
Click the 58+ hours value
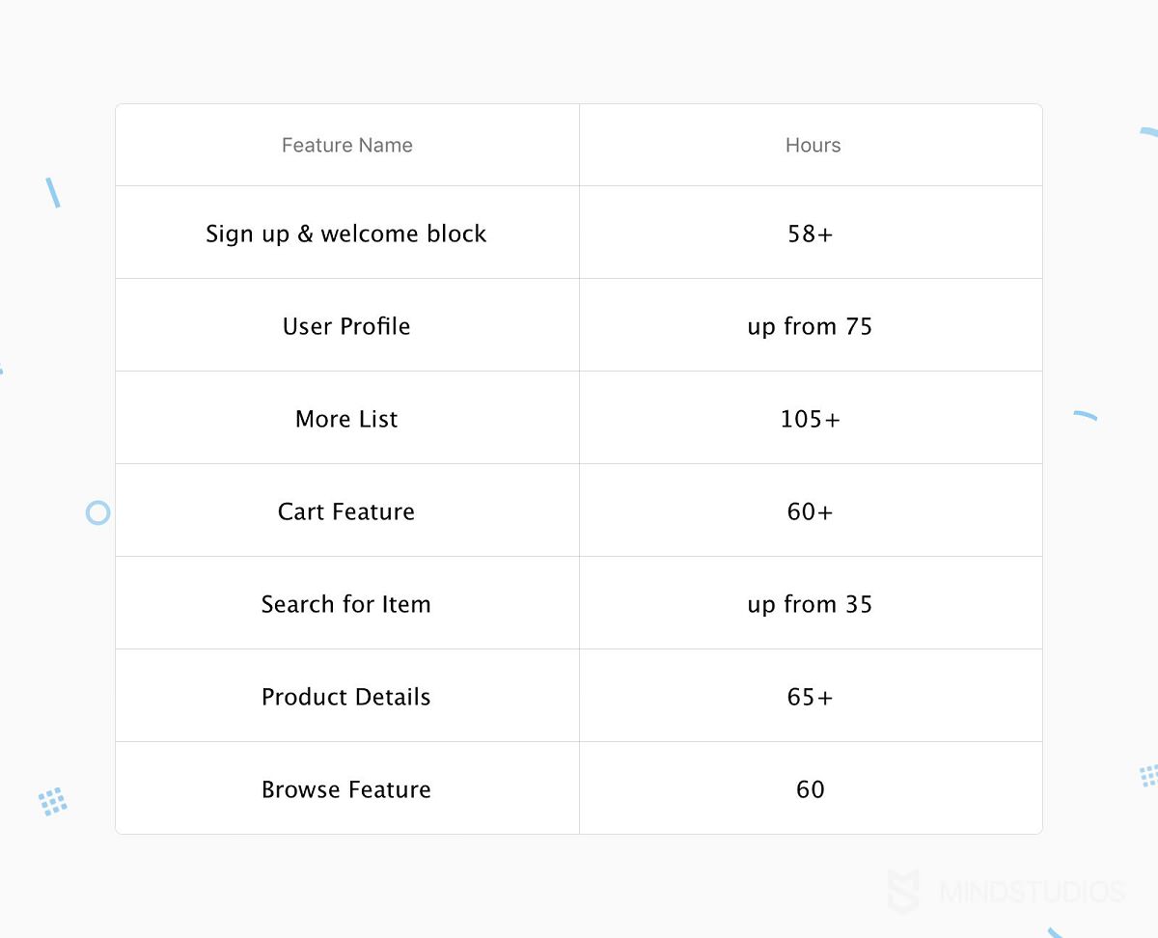click(x=810, y=234)
